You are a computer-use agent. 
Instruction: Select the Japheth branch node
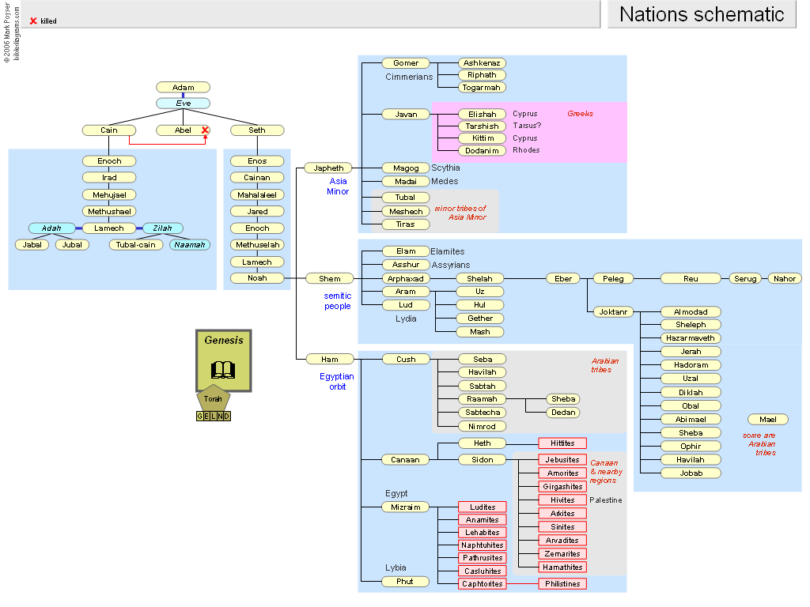[x=329, y=168]
